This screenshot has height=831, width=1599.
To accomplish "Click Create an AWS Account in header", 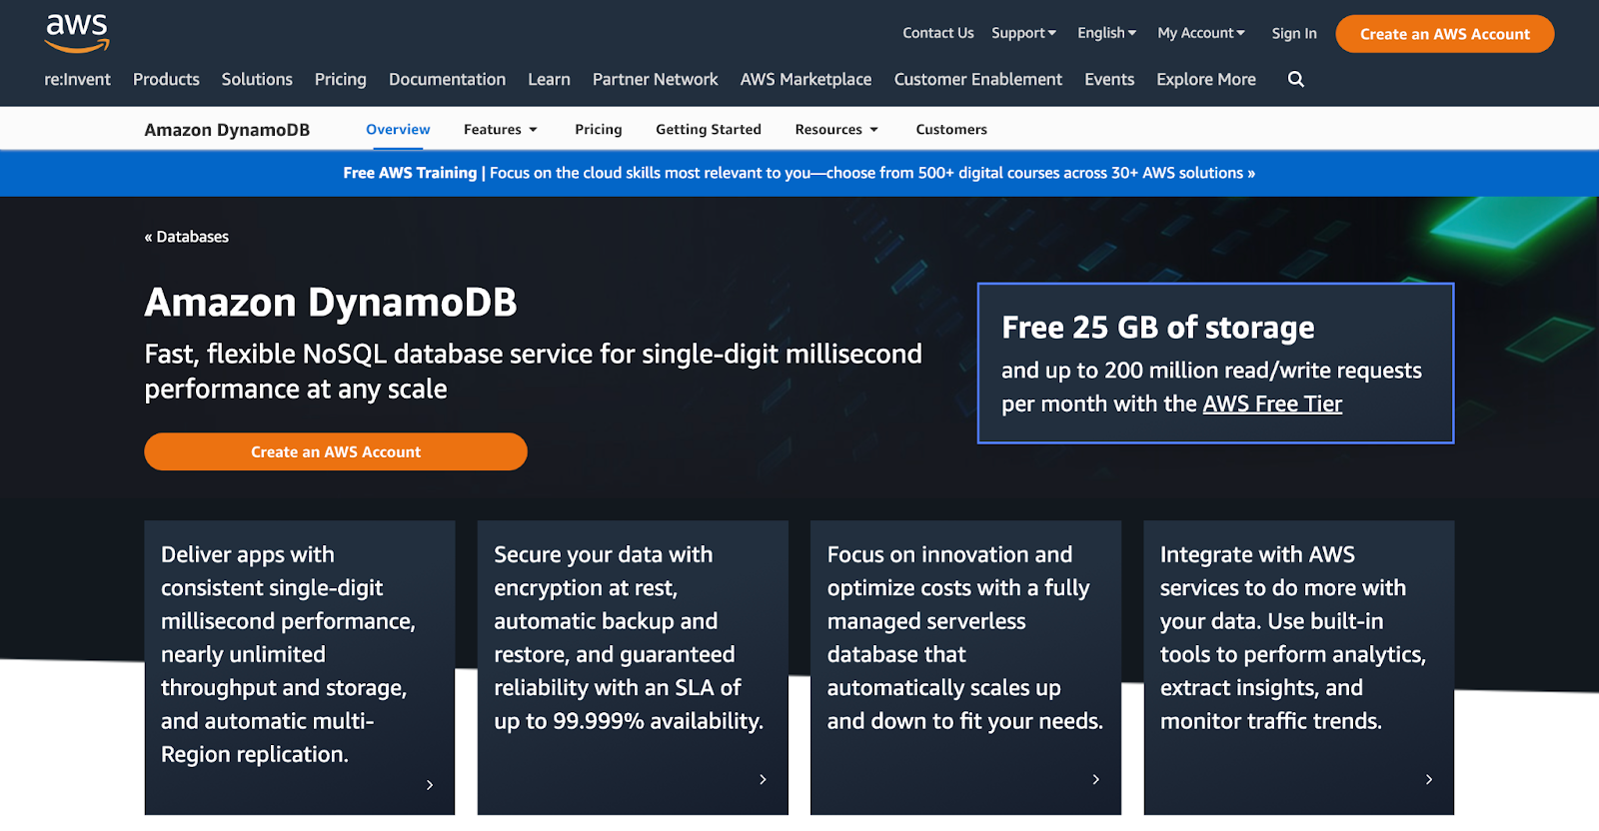I will [x=1445, y=34].
